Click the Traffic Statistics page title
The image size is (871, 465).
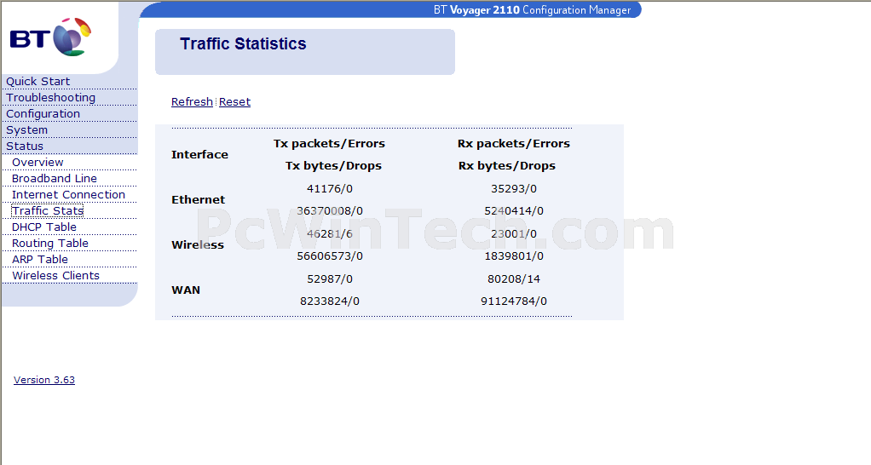point(243,43)
